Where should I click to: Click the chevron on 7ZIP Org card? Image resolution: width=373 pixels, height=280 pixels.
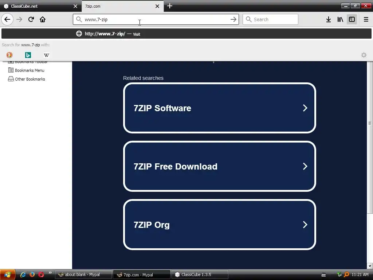[305, 225]
